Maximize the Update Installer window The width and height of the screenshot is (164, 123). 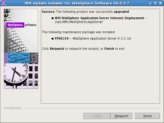(x=155, y=3)
